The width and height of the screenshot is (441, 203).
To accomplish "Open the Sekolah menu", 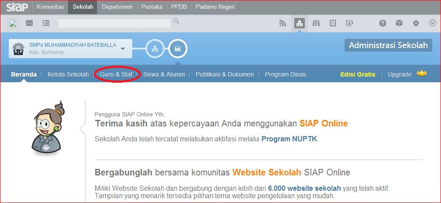I will point(83,7).
